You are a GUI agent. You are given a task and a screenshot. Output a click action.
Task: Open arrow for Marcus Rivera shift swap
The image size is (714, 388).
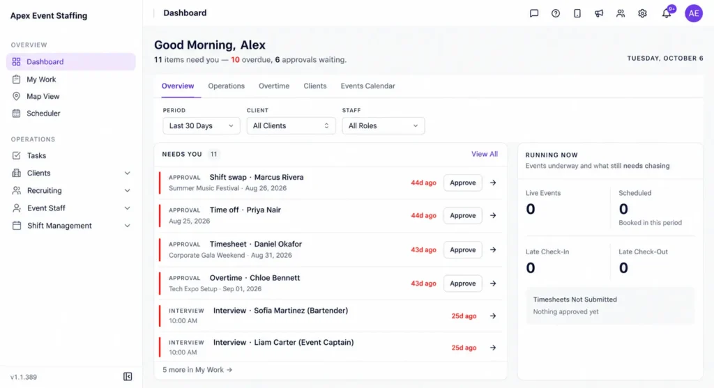click(493, 183)
